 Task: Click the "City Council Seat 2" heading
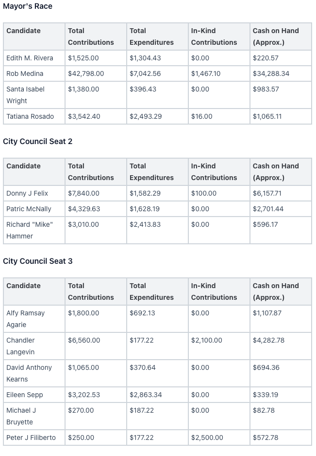click(38, 142)
